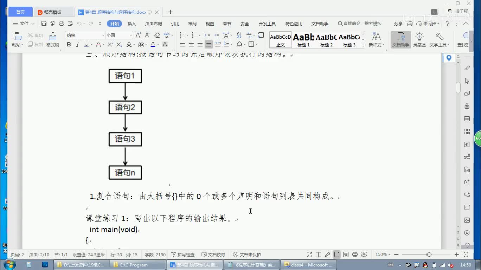Expand the 150% zoom level dropdown

tap(383, 255)
